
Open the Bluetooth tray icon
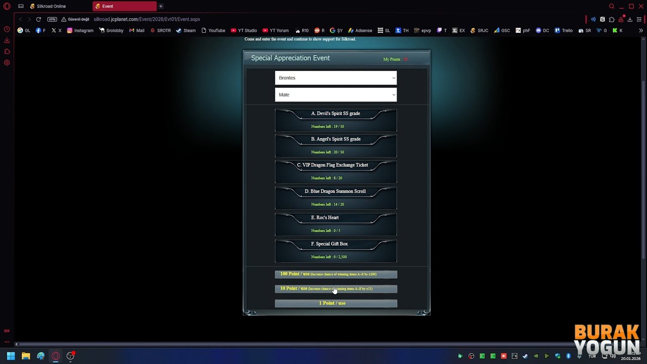point(569,356)
